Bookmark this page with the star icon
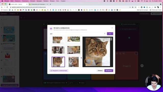The height and width of the screenshot is (92, 163). click(135, 7)
